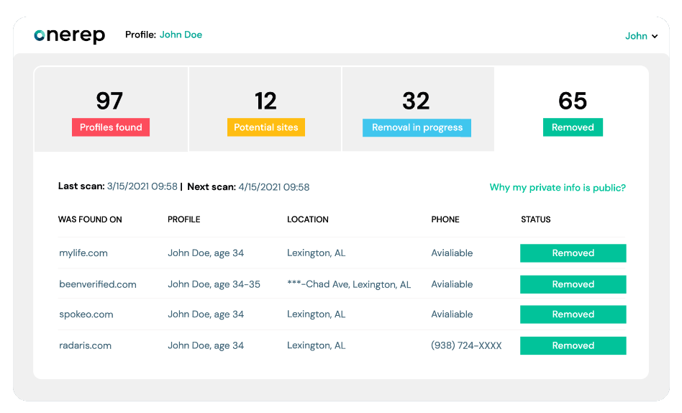The width and height of the screenshot is (682, 413).
Task: Click the next scan date 4/15/2021 09:58
Action: pos(274,187)
